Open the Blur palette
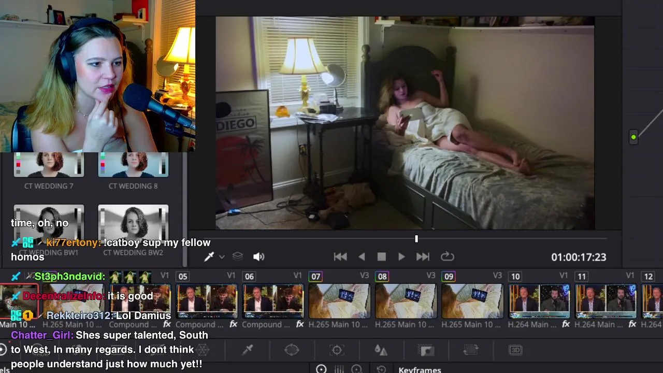The image size is (663, 373). coord(381,350)
